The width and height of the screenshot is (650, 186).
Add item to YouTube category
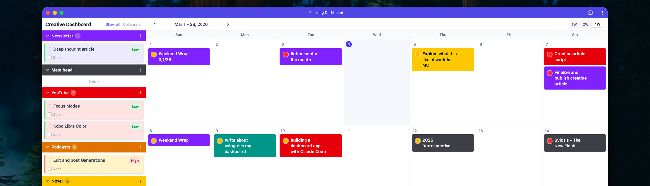[x=141, y=93]
